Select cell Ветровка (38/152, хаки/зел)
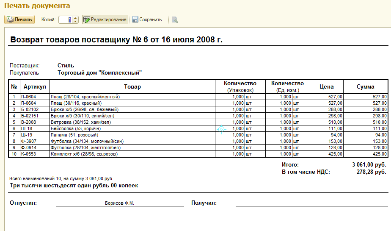Image resolution: width=391 pixels, height=231 pixels. (x=132, y=122)
